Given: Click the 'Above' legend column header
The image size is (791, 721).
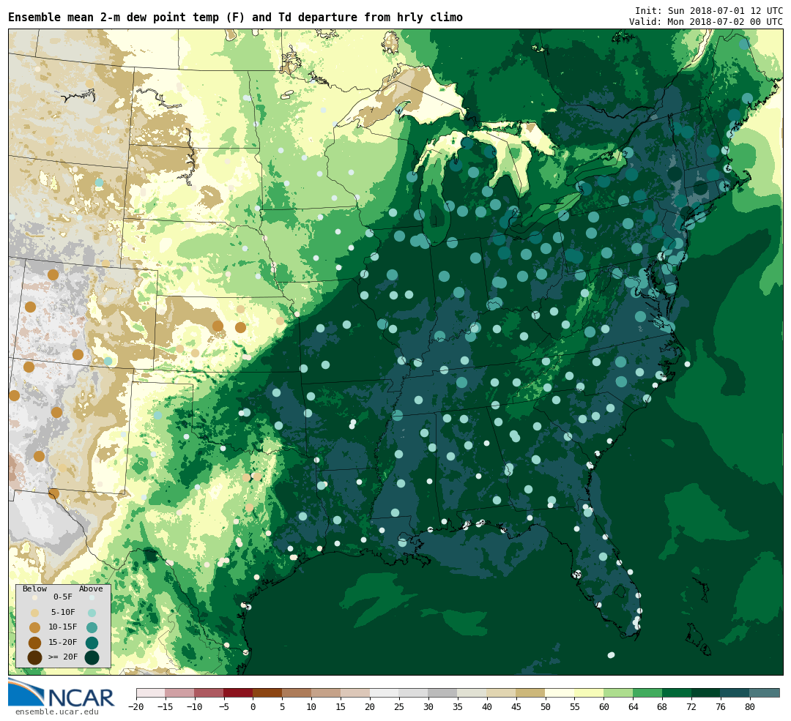Looking at the screenshot, I should tap(91, 589).
